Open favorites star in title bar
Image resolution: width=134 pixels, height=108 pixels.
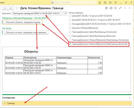(110, 3)
